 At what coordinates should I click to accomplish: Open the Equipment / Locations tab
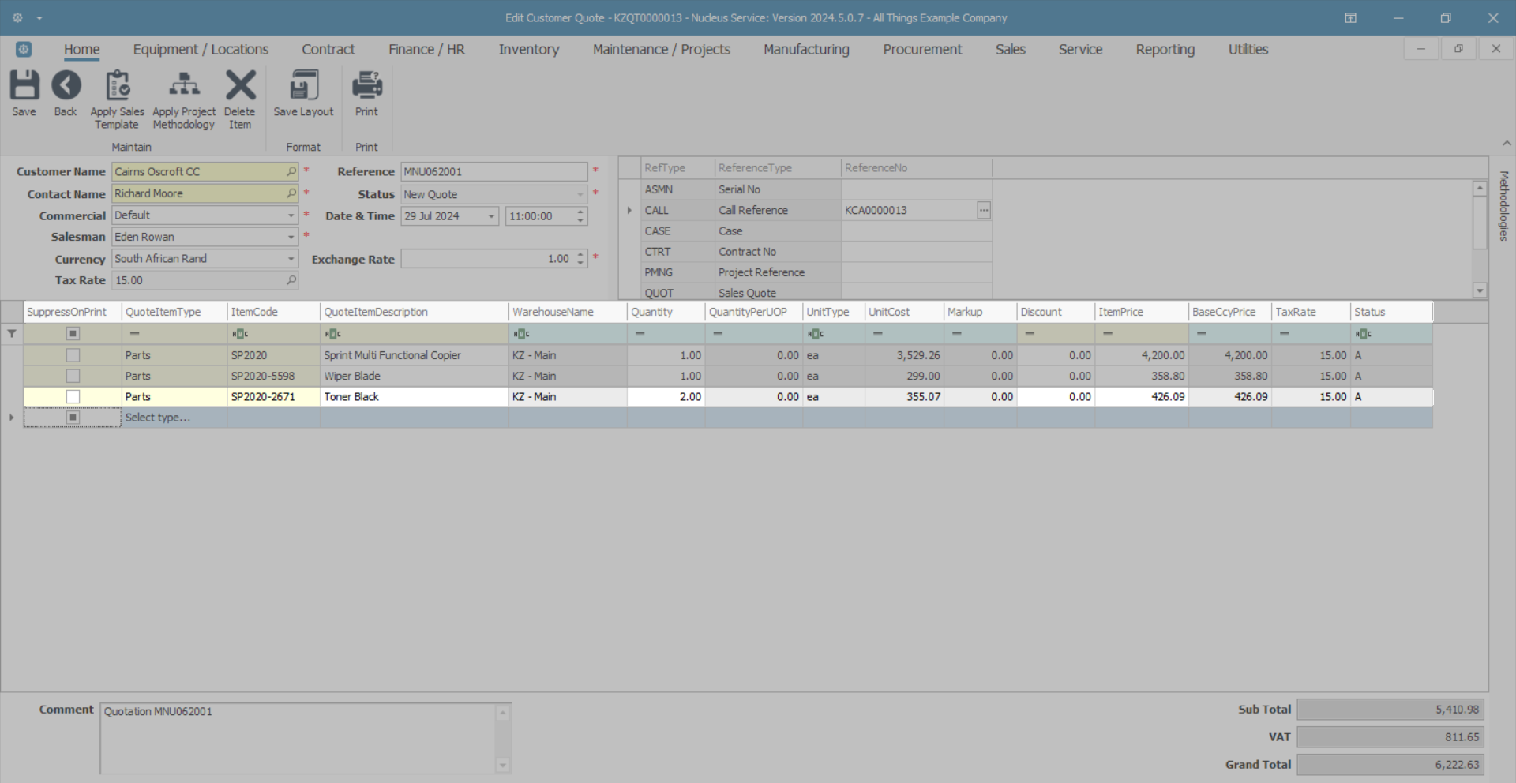click(x=201, y=49)
